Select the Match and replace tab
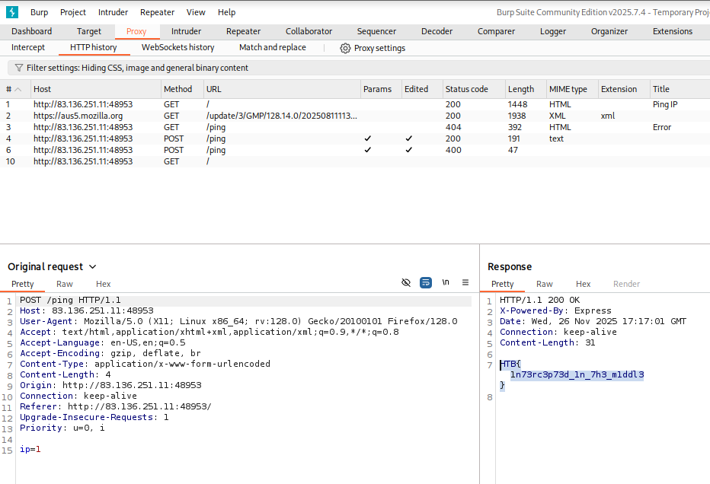This screenshot has height=484, width=710. pos(272,47)
